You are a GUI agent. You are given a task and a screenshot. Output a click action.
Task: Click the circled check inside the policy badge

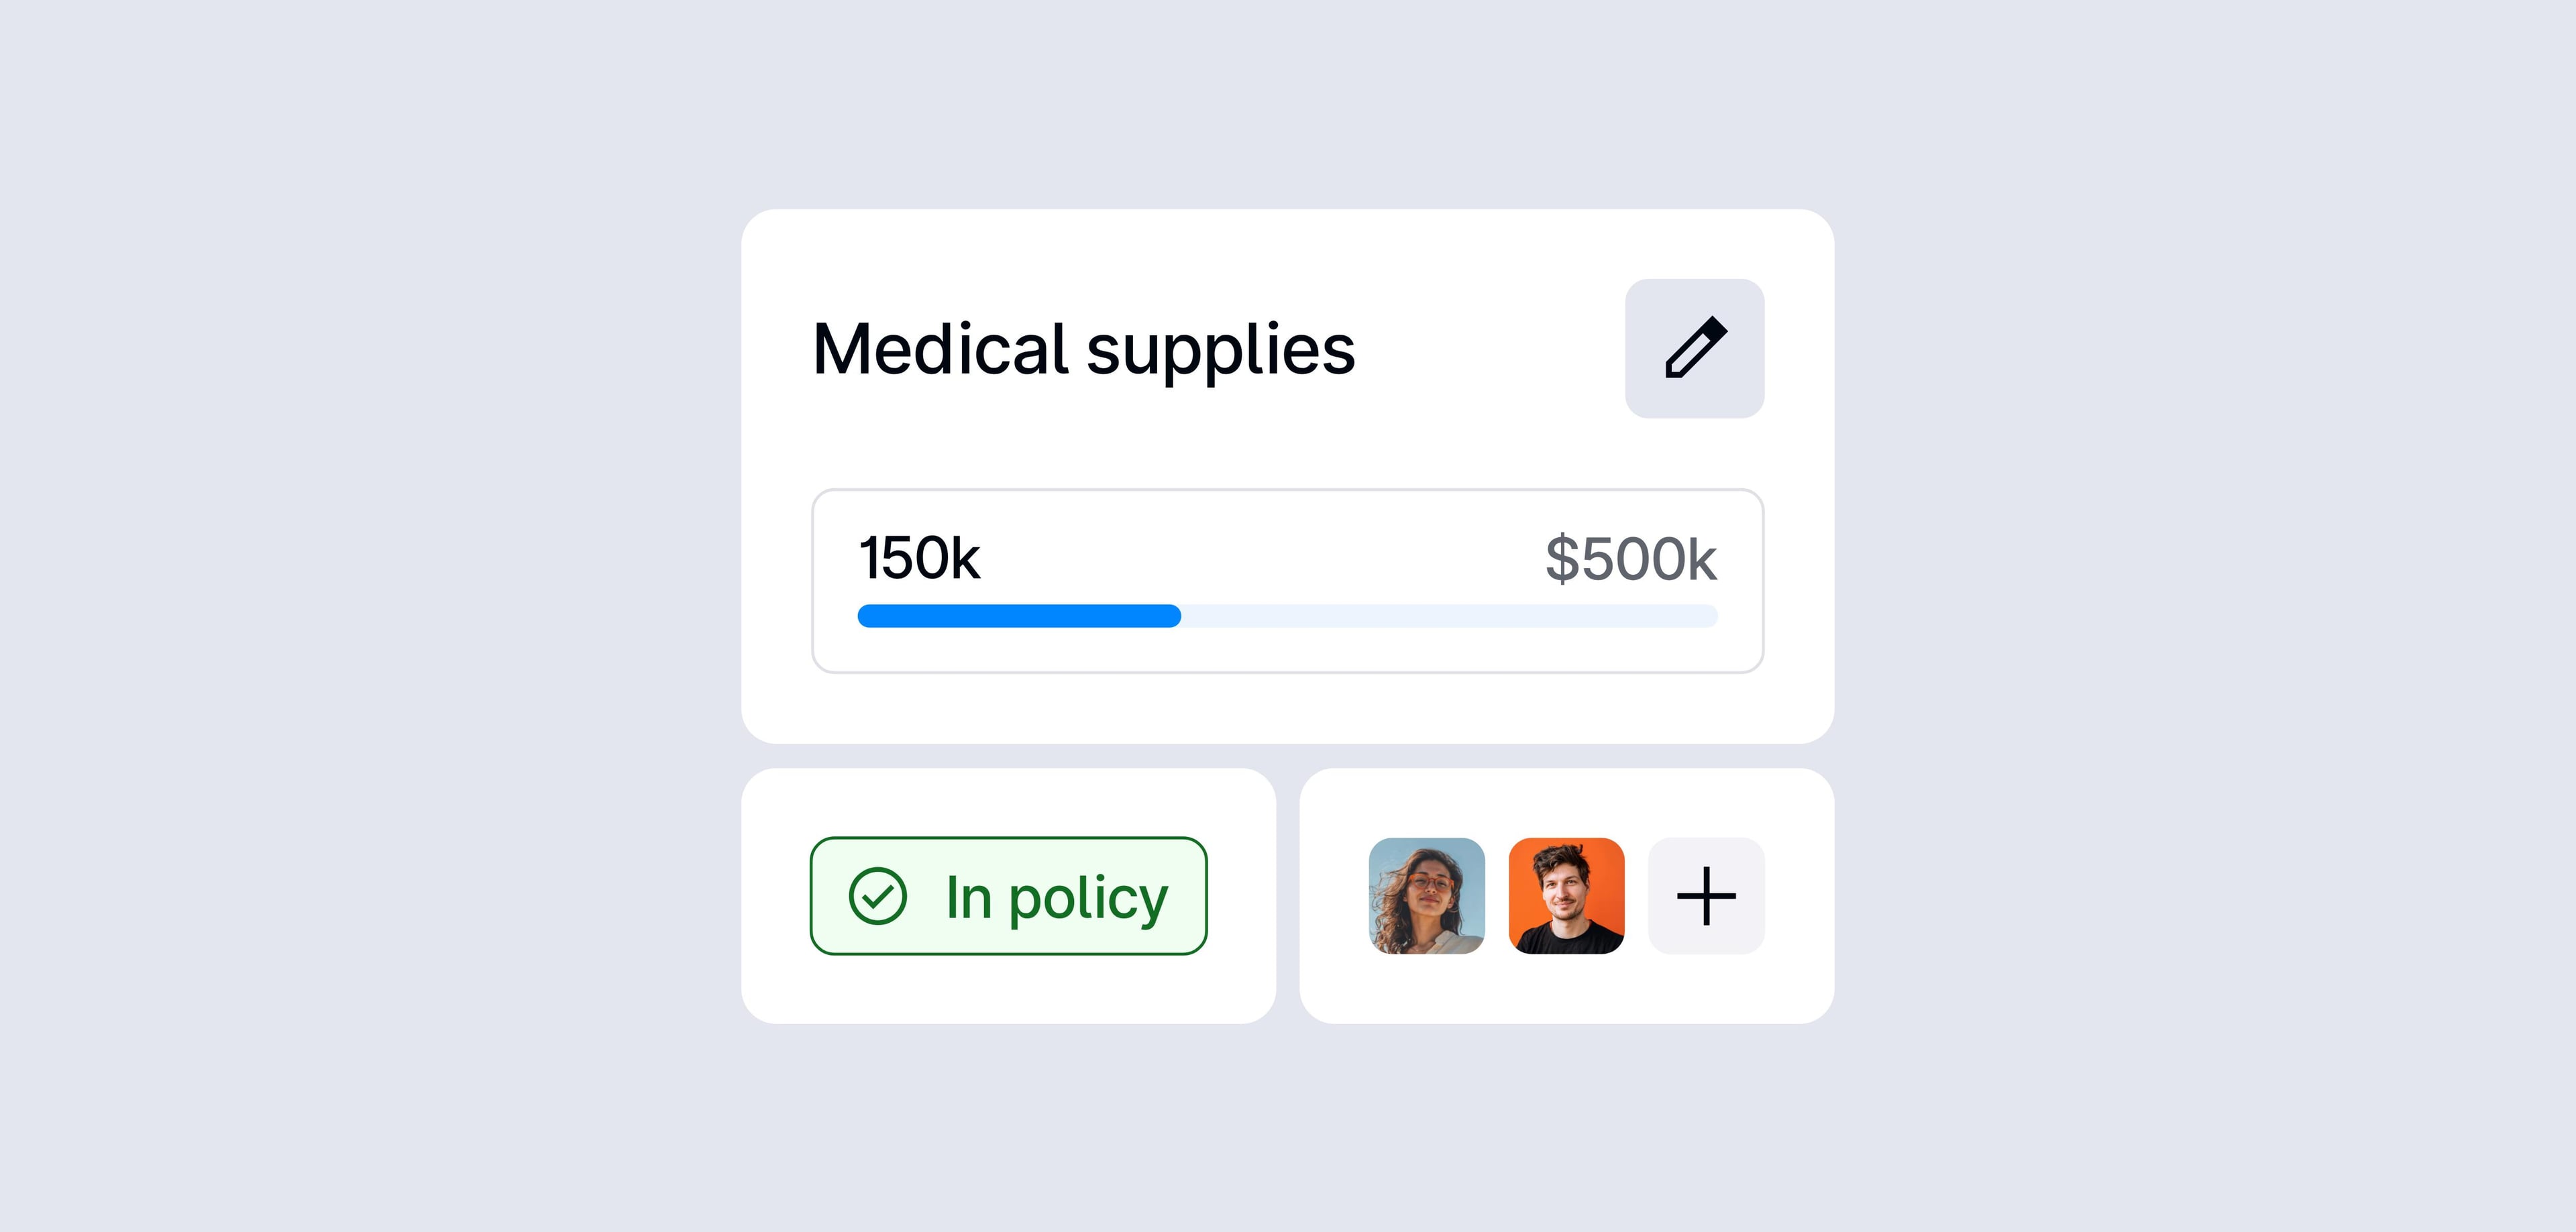[878, 895]
